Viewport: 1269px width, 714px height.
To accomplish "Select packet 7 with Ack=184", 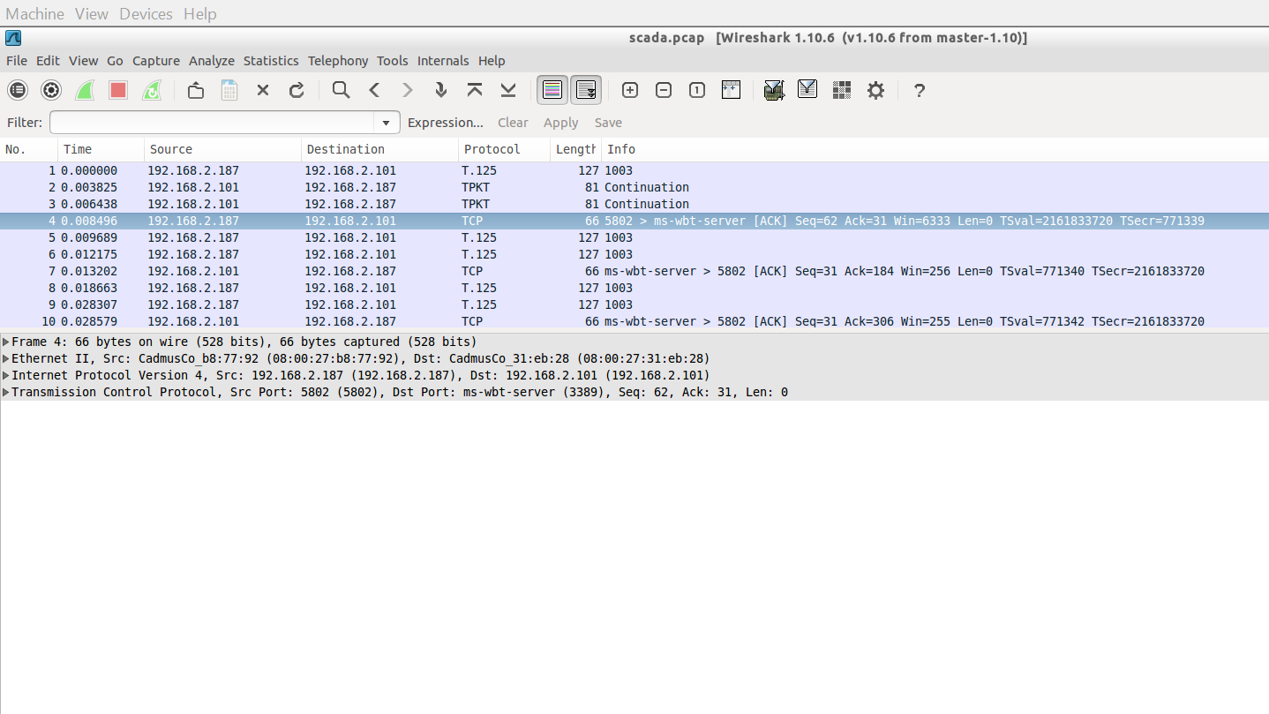I will (634, 271).
